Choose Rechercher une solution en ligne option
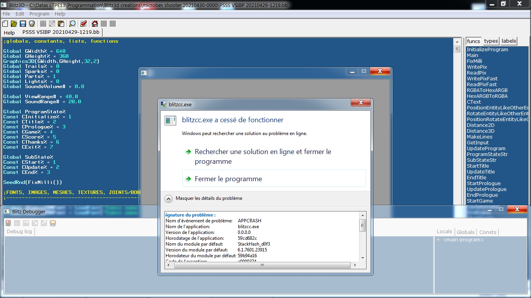The height and width of the screenshot is (298, 531). point(274,157)
